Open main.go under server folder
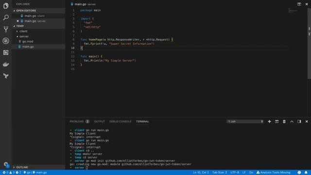Viewport: 311px width, 175px height. pos(38,47)
